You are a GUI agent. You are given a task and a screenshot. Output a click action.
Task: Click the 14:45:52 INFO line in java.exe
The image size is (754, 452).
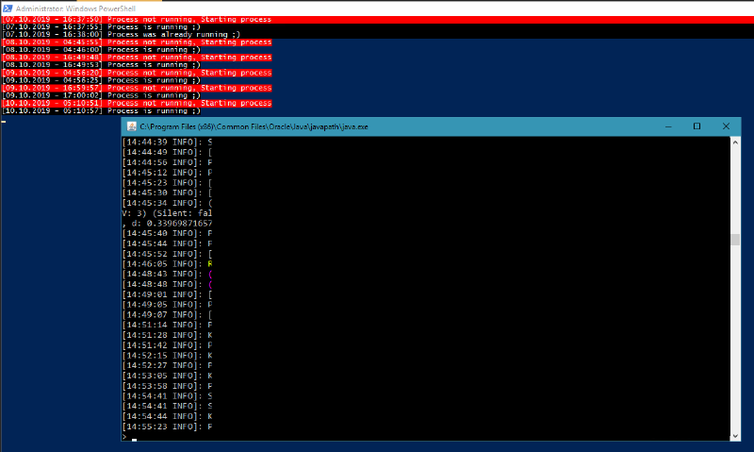click(167, 254)
